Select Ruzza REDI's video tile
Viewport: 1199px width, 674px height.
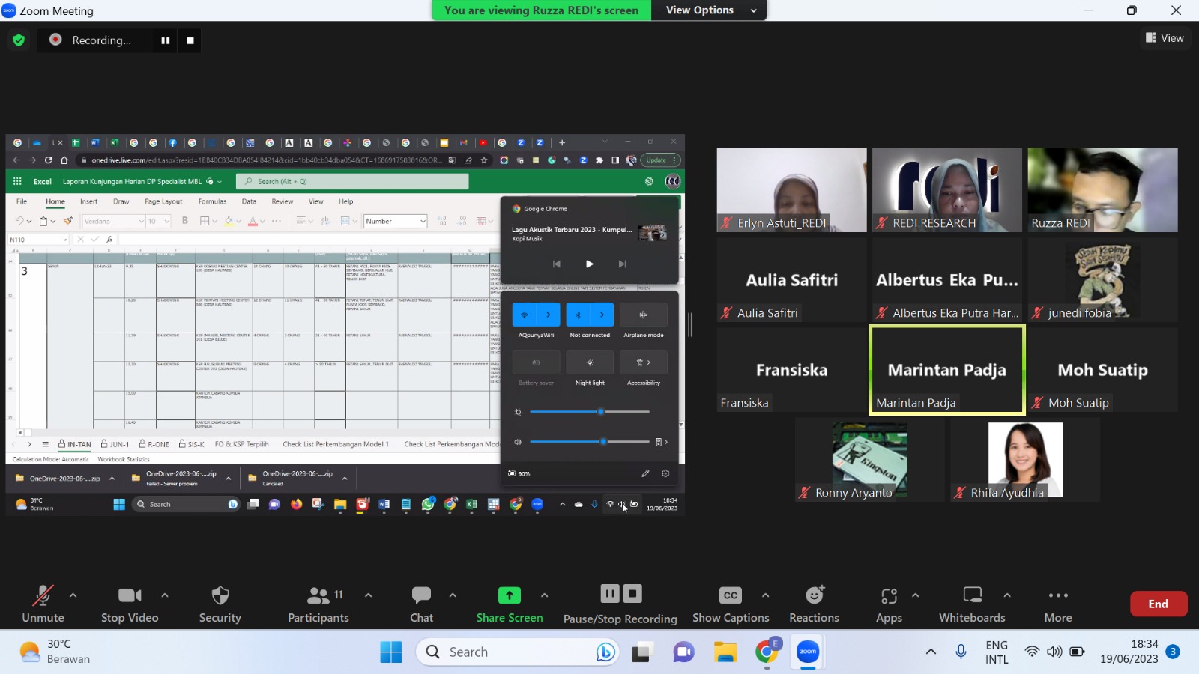(1102, 189)
